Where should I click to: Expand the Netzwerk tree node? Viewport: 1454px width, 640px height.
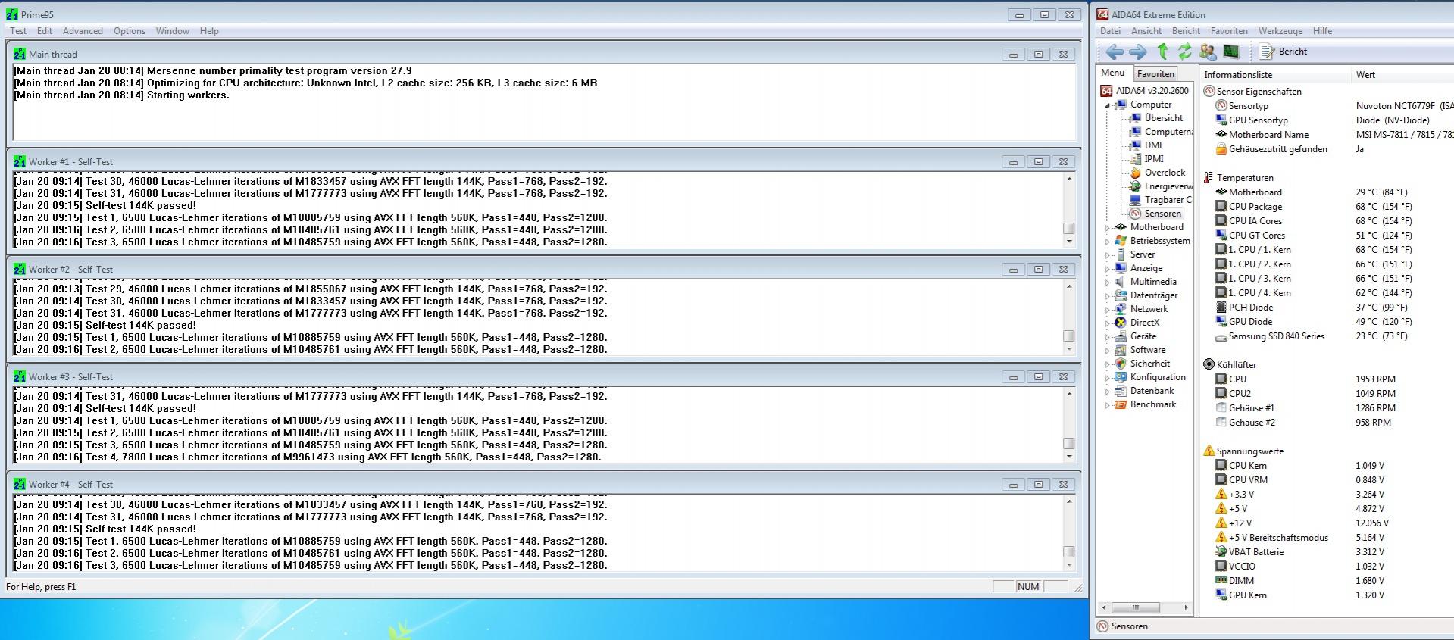point(1108,310)
